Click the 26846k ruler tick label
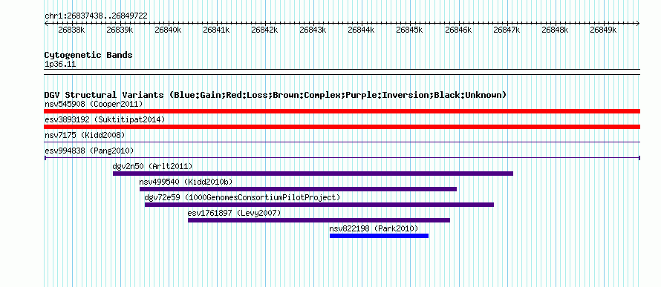Viewport: 661px width, 287px height. [x=458, y=30]
